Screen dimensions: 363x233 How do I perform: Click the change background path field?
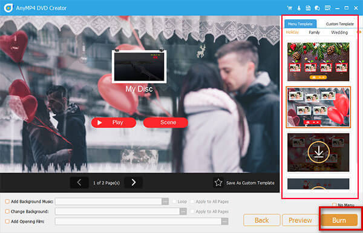point(117,211)
